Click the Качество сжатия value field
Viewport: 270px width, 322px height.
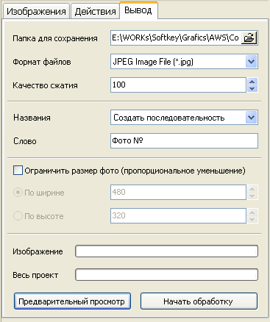pos(178,85)
